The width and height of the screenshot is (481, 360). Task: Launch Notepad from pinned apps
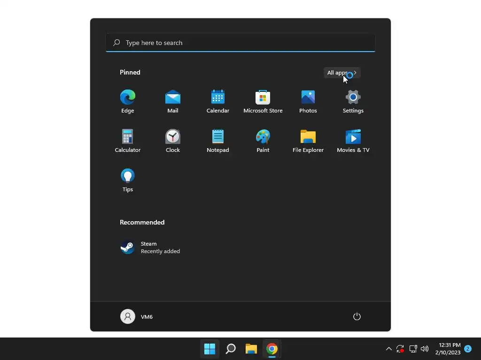[x=218, y=141]
